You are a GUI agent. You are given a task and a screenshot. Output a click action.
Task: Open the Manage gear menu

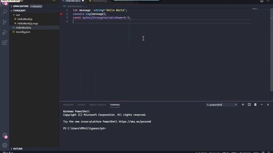coord(5,145)
